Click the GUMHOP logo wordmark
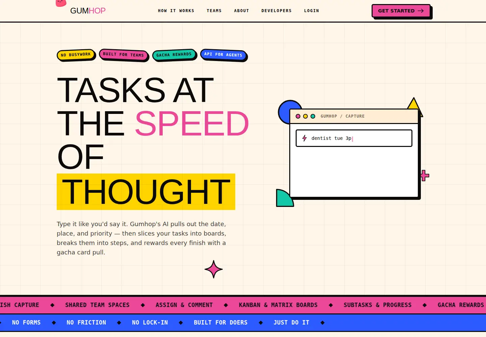 click(88, 11)
